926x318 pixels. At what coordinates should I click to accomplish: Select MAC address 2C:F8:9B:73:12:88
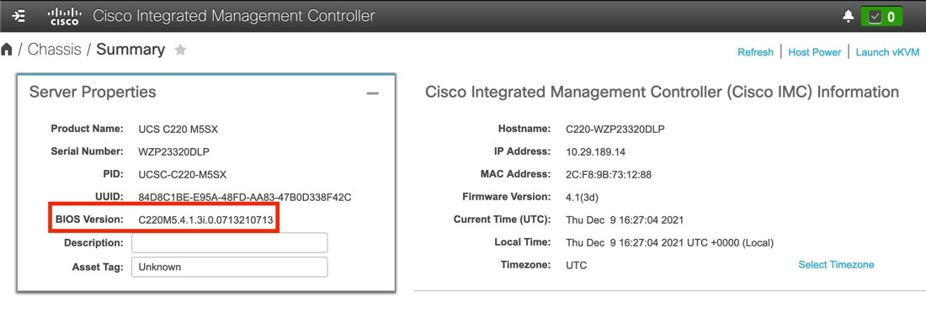coord(609,175)
